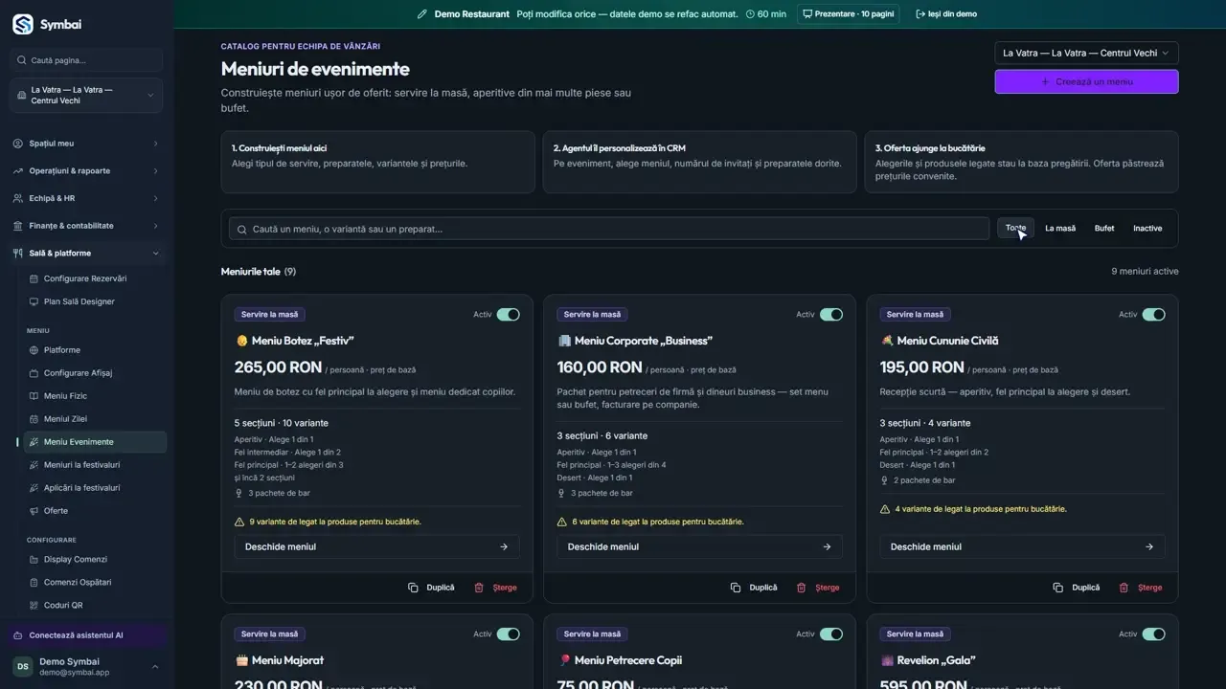Switch to the Inactive filter tab
The height and width of the screenshot is (689, 1226).
coord(1147,229)
